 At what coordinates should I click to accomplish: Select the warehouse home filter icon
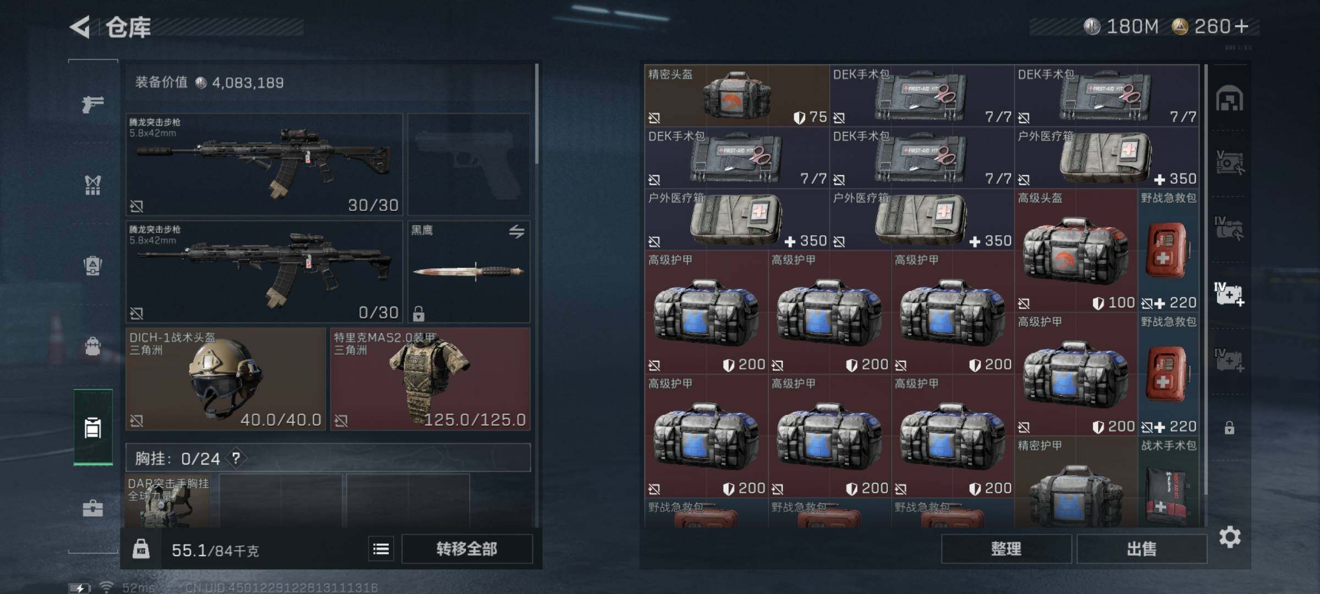coord(1230,99)
